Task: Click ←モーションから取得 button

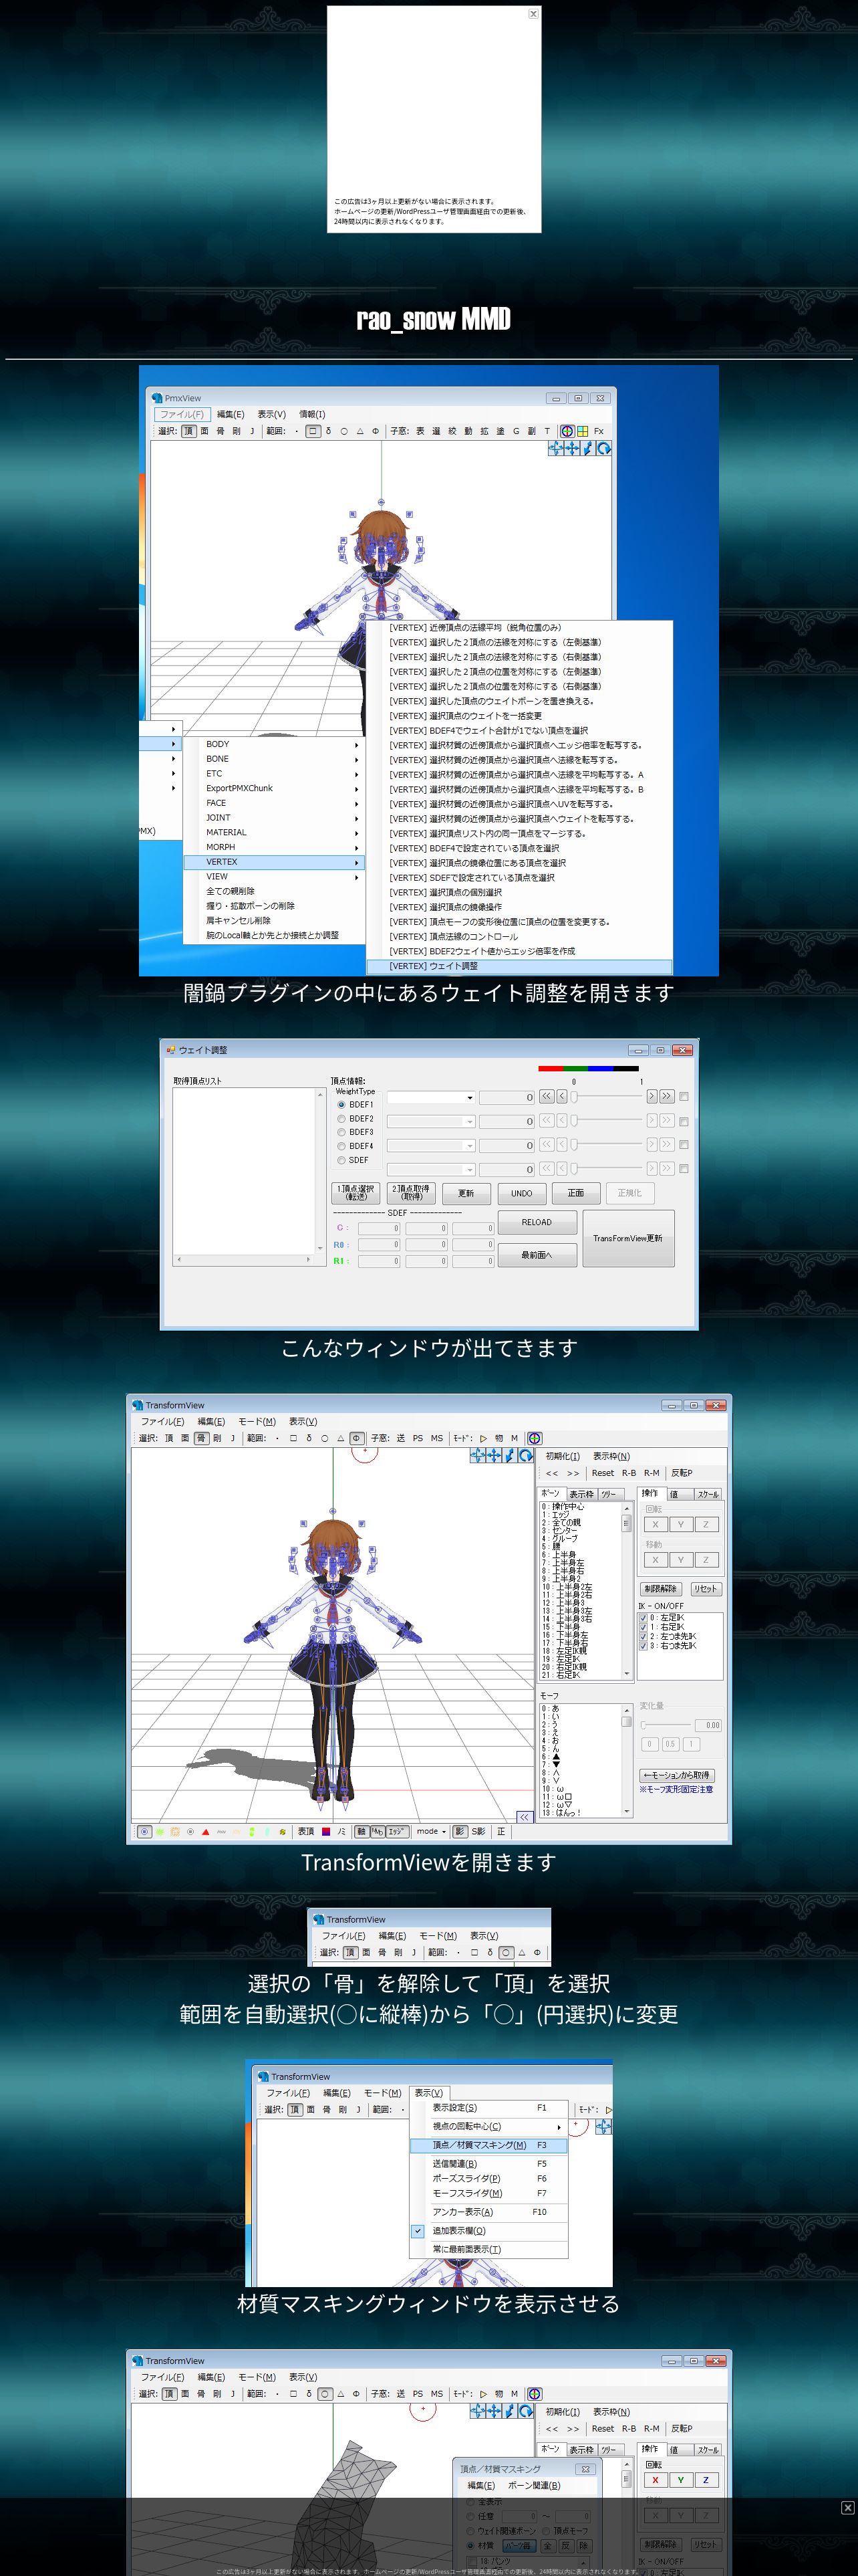Action: point(678,1775)
